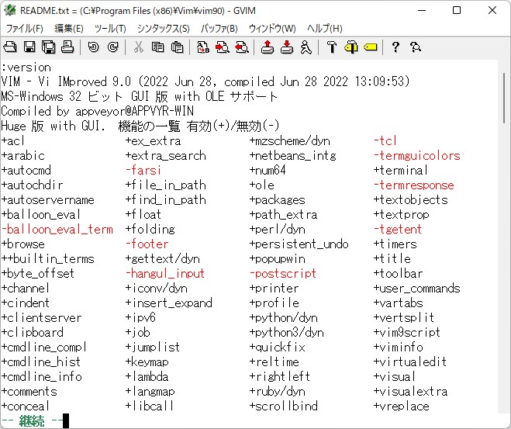Click the +scrollbind feature text

[284, 406]
